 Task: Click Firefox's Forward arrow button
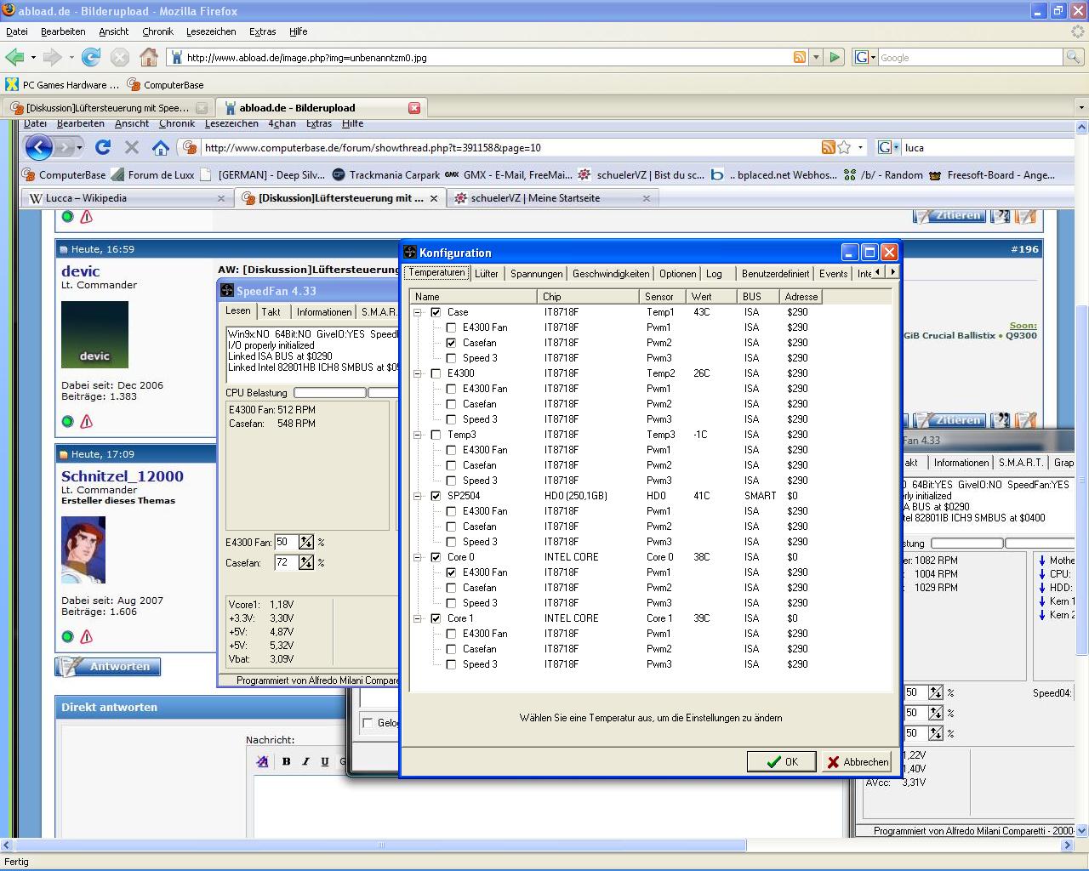tap(53, 57)
